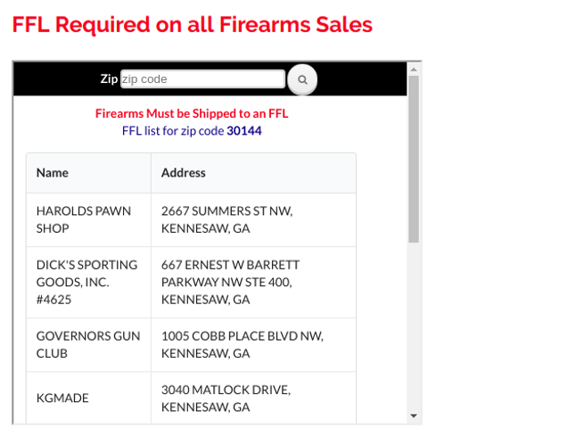The width and height of the screenshot is (584, 437).
Task: Click the Name column header
Action: (x=53, y=173)
